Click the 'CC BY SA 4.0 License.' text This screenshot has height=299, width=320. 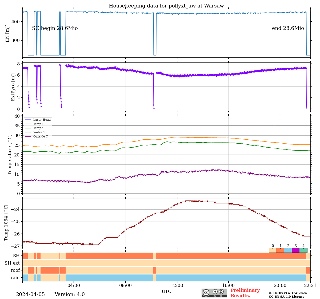[x=287, y=297]
